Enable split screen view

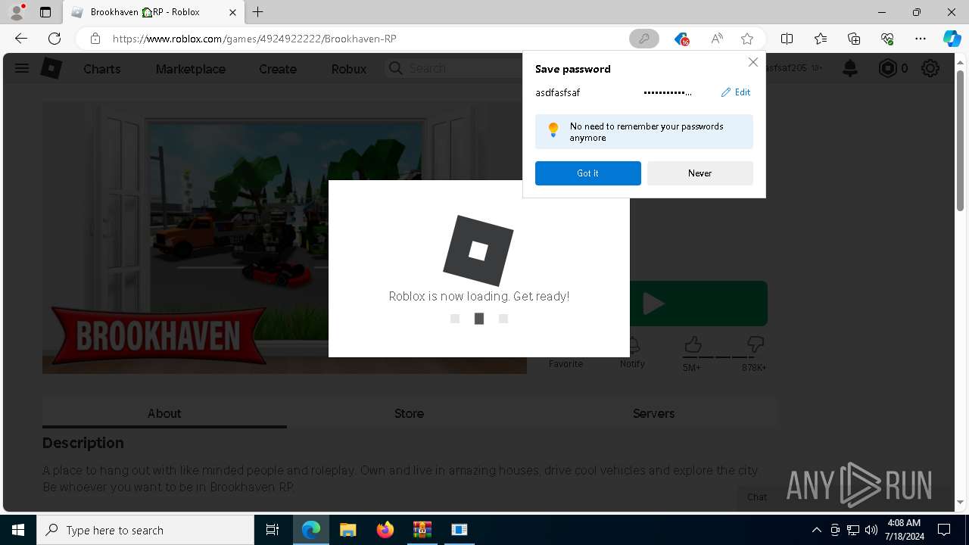click(787, 39)
